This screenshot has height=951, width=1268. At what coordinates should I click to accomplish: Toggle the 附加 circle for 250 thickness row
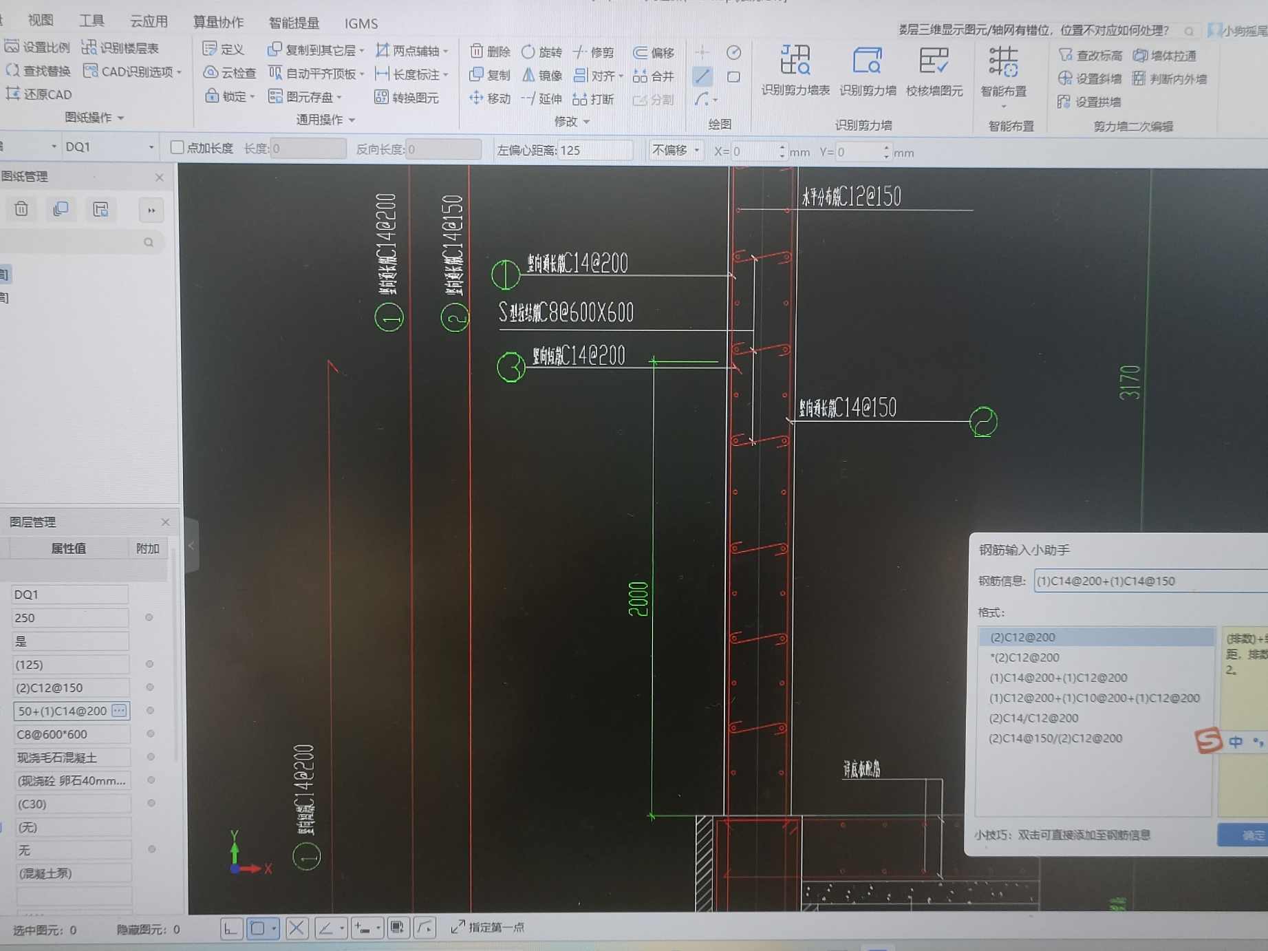pos(149,617)
